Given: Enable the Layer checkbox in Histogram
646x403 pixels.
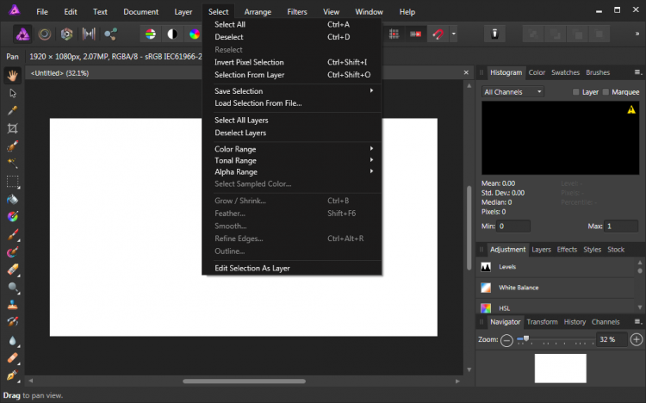Looking at the screenshot, I should click(x=577, y=92).
